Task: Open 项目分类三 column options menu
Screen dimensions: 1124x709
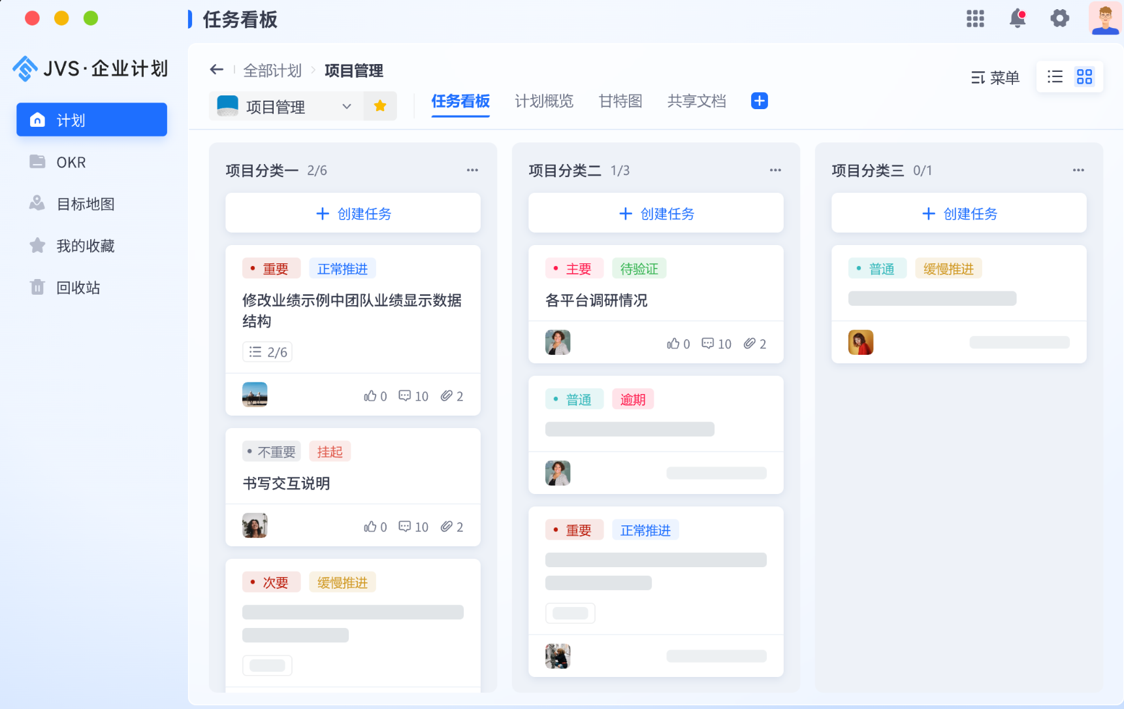Action: [x=1078, y=170]
